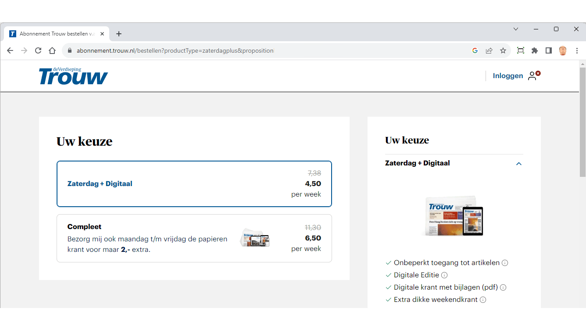Show info for Digitale Editie
Screen dimensions: 586x330
pyautogui.click(x=444, y=275)
